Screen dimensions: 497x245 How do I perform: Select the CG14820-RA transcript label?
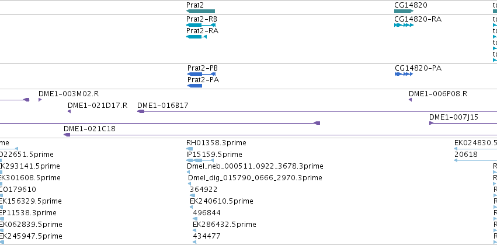(x=418, y=19)
